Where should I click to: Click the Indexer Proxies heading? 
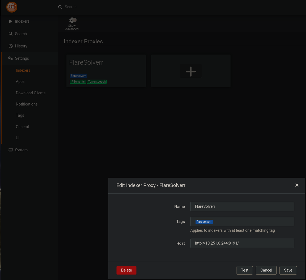point(83,41)
